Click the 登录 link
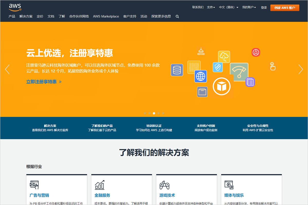The width and height of the screenshot is (308, 205). pos(264,8)
